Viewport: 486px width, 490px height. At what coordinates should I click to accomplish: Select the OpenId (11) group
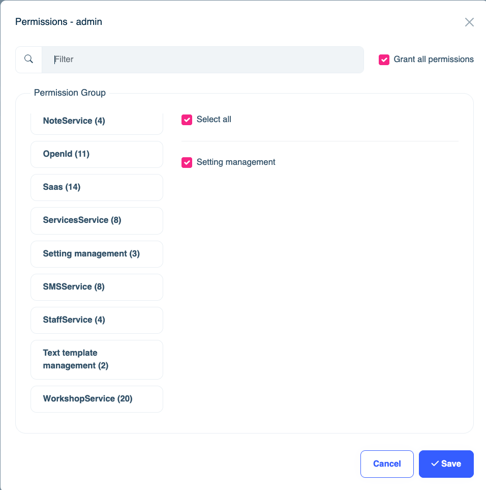coord(97,154)
